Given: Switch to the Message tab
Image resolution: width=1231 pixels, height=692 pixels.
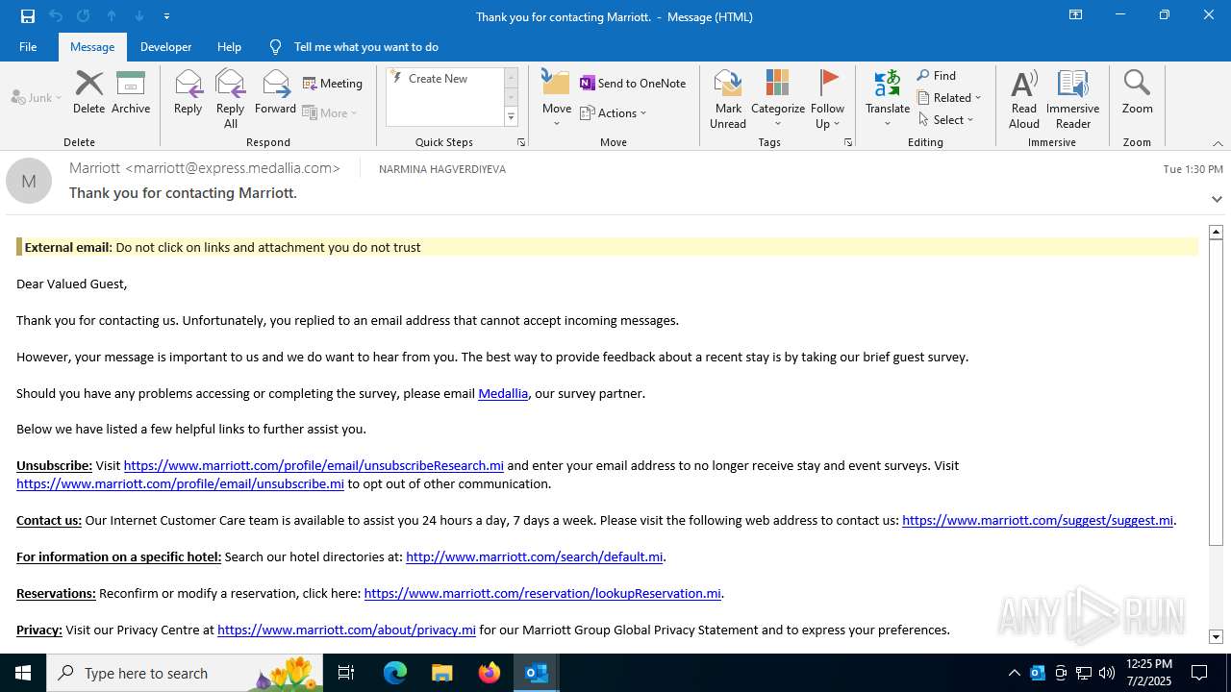Looking at the screenshot, I should pos(92,46).
